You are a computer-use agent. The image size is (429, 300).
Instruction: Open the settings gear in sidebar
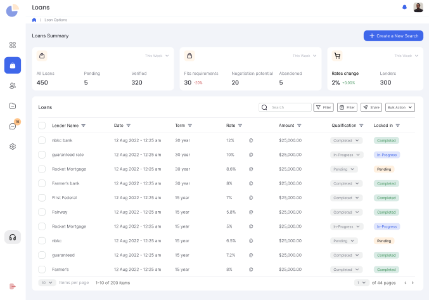13,147
